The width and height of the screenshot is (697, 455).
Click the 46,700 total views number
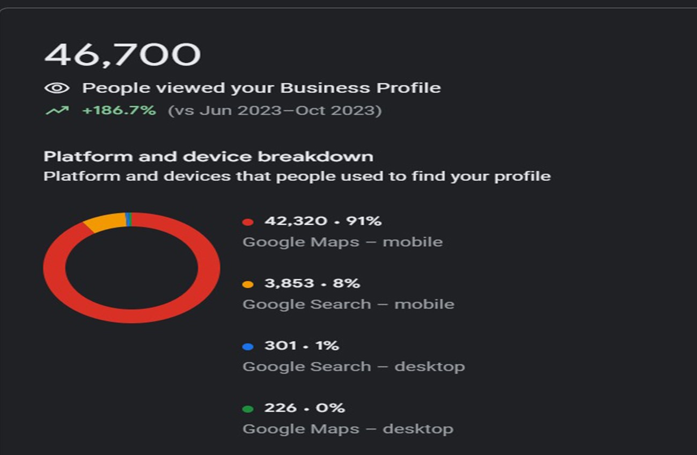click(x=122, y=55)
